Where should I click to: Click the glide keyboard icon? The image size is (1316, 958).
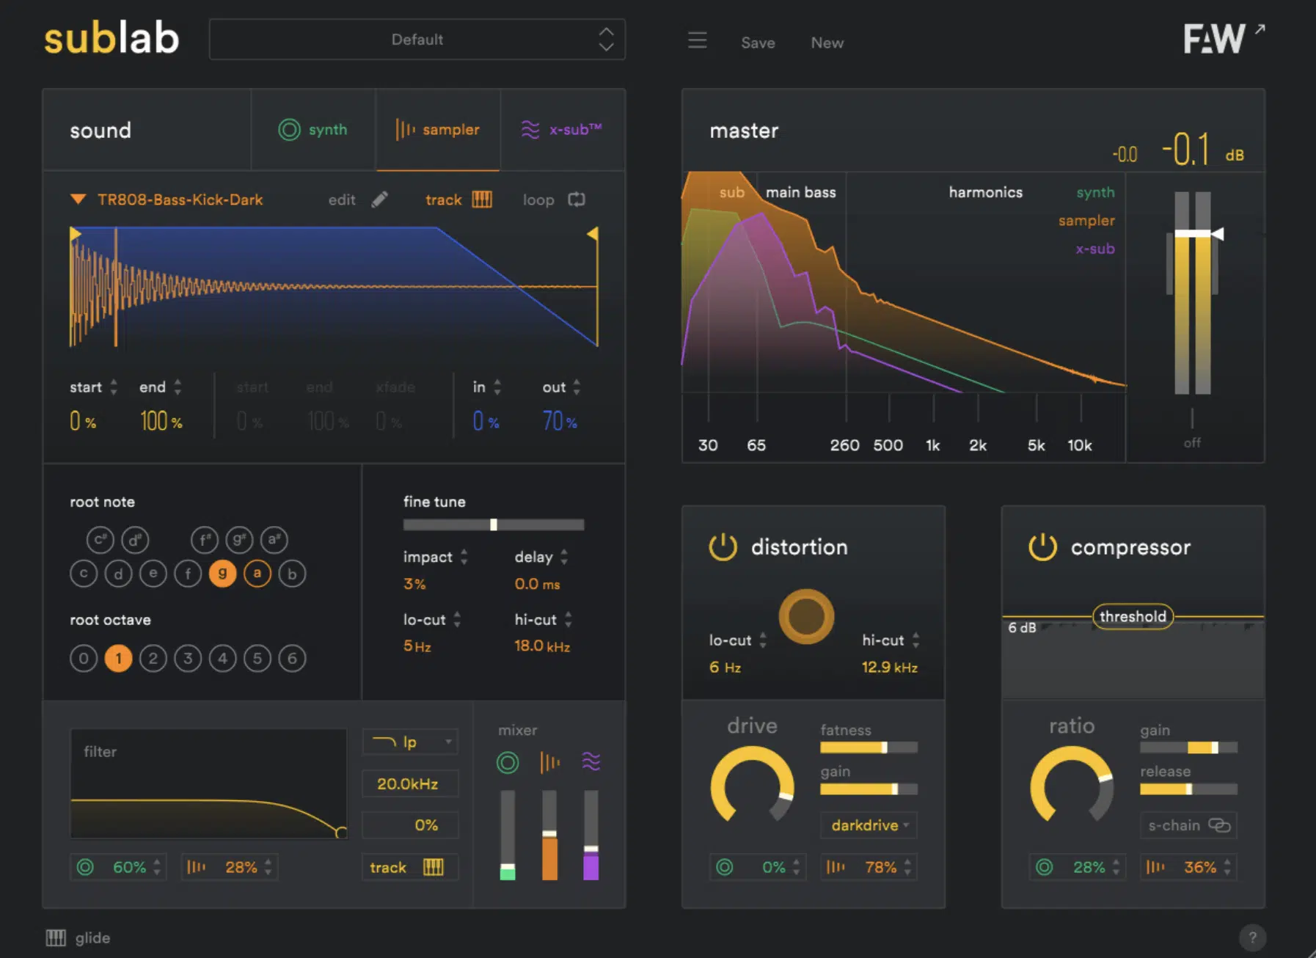(x=56, y=937)
